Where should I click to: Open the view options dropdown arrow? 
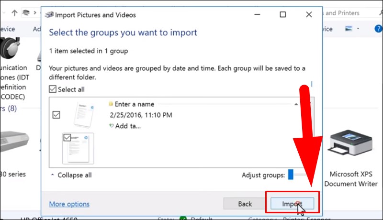[358, 29]
